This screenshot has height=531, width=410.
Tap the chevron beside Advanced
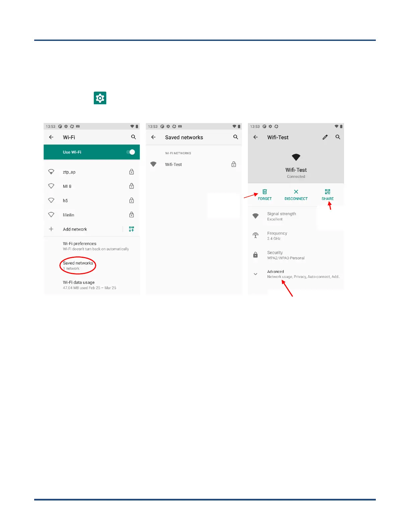click(x=256, y=274)
